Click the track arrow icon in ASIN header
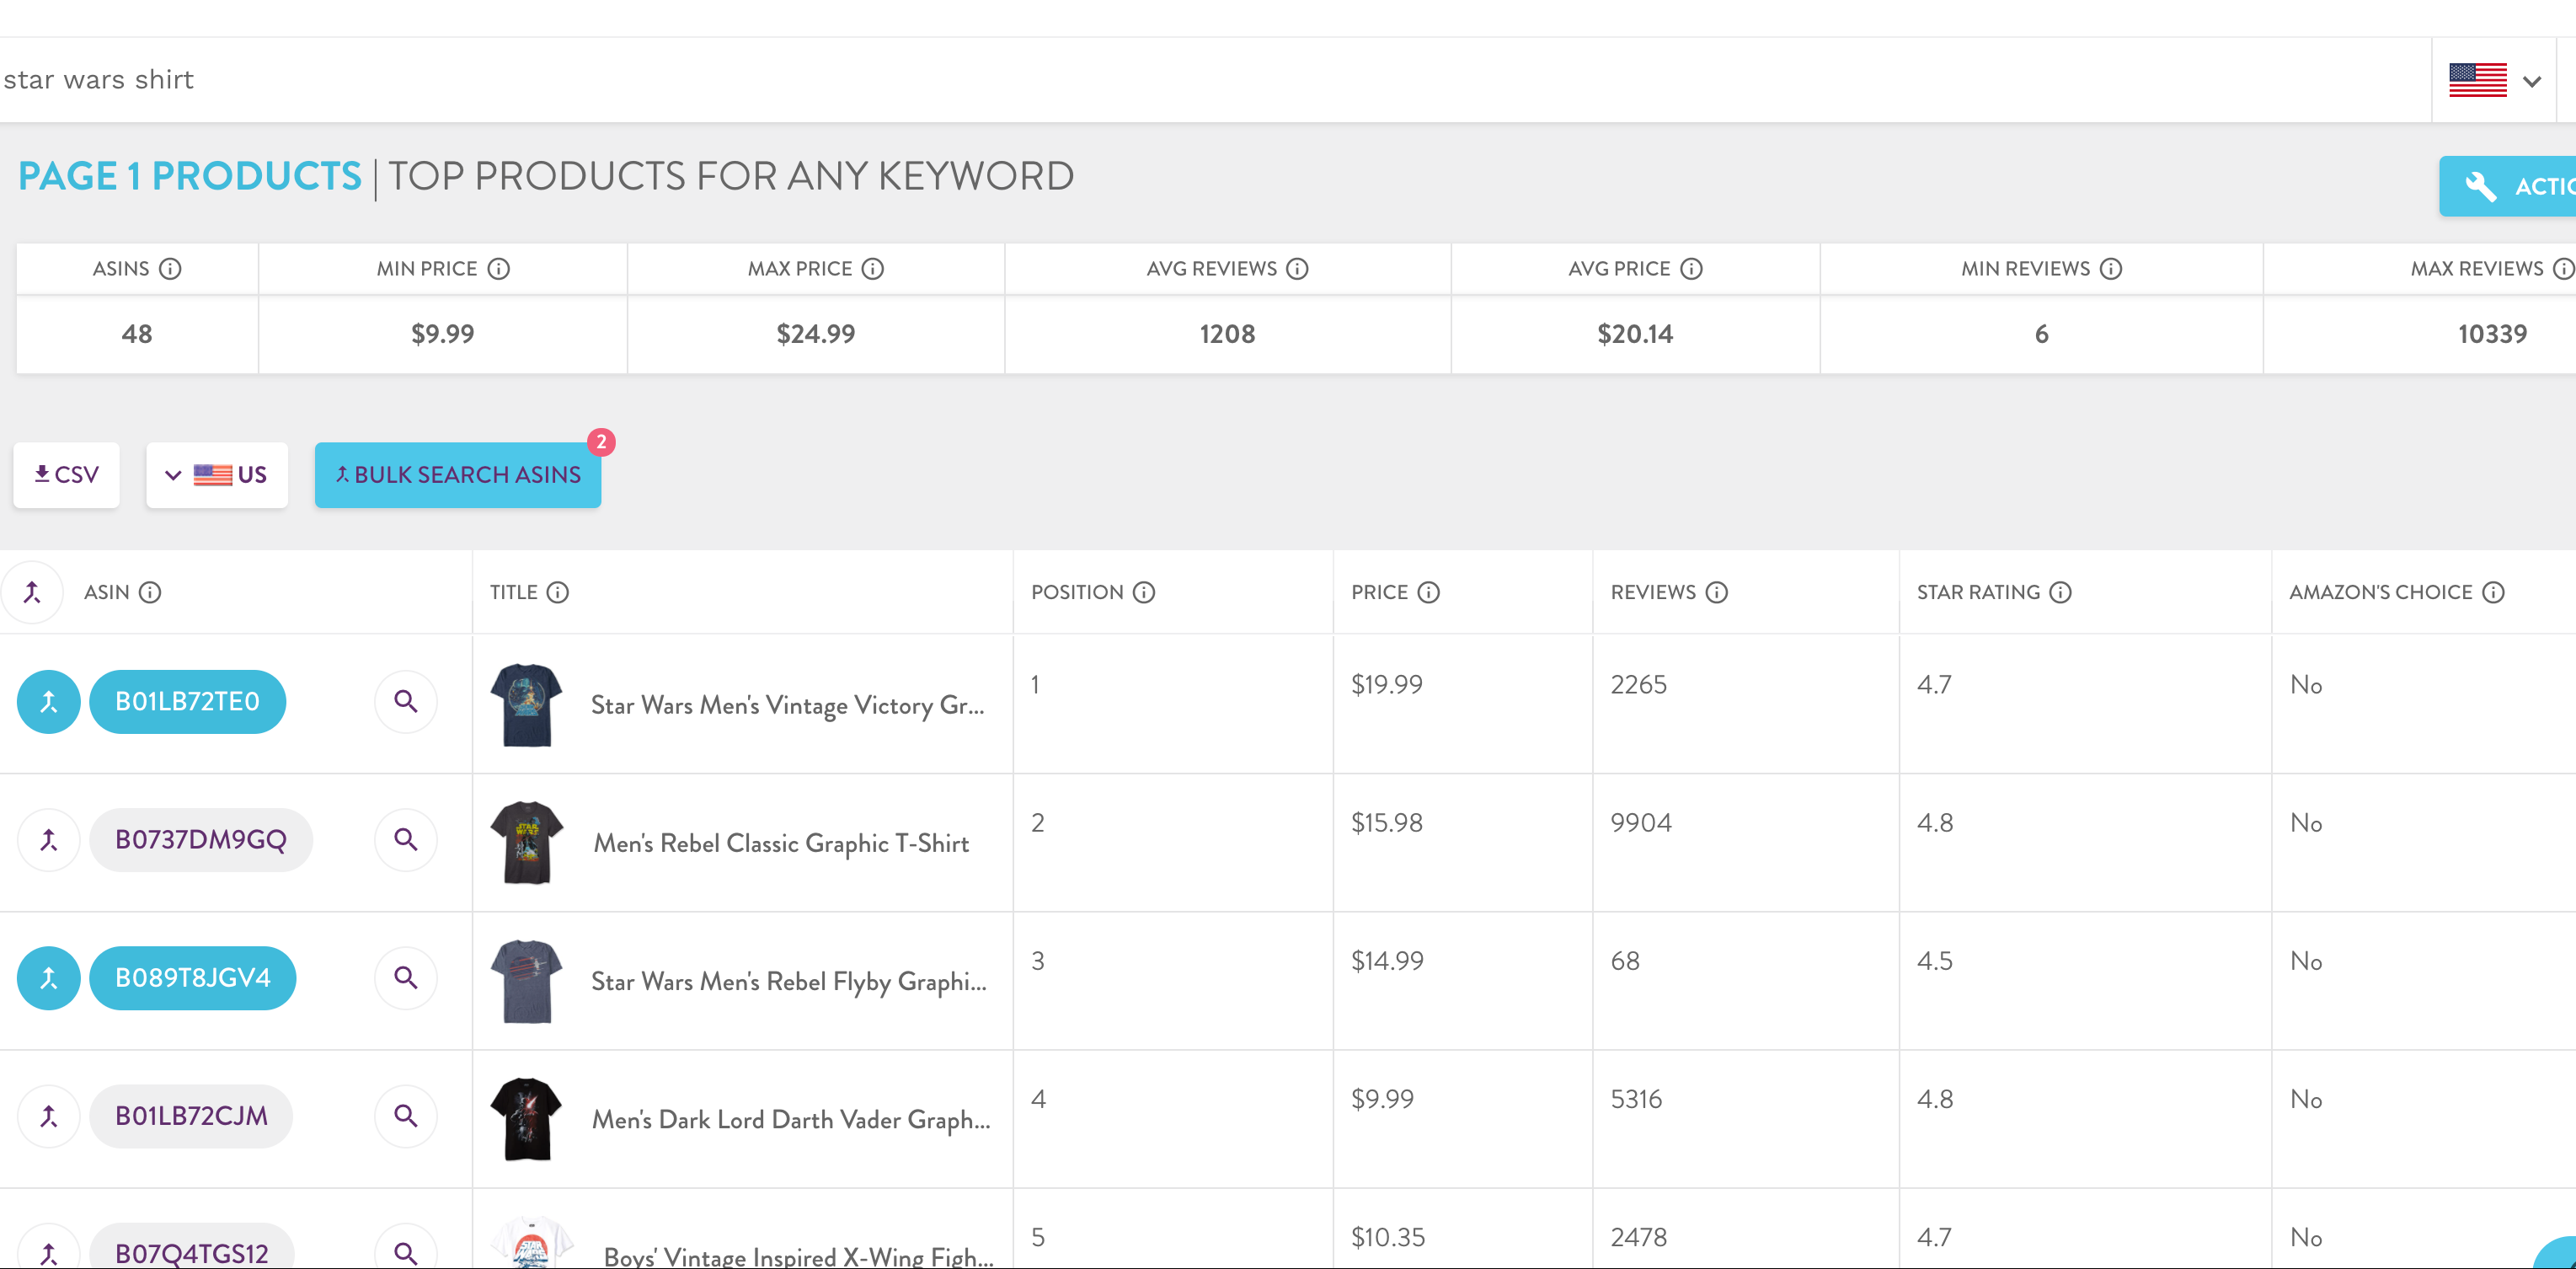Screen dimensions: 2576x1269 [31, 592]
